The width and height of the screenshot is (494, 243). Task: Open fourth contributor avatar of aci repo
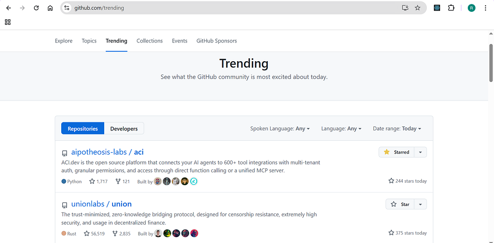point(185,181)
